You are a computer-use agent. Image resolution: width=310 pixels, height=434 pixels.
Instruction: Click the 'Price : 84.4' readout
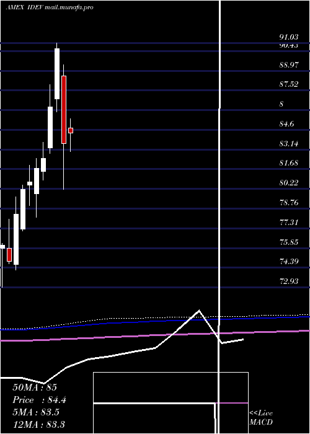click(x=39, y=400)
